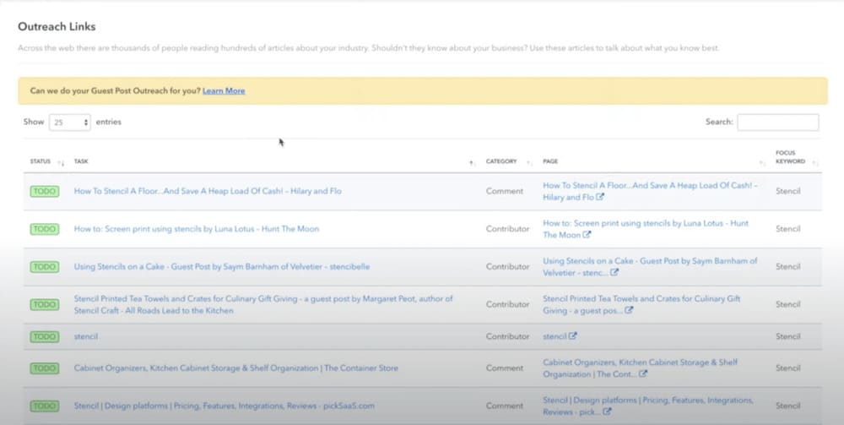
Task: Sort table by Task column arrow
Action: coord(472,163)
